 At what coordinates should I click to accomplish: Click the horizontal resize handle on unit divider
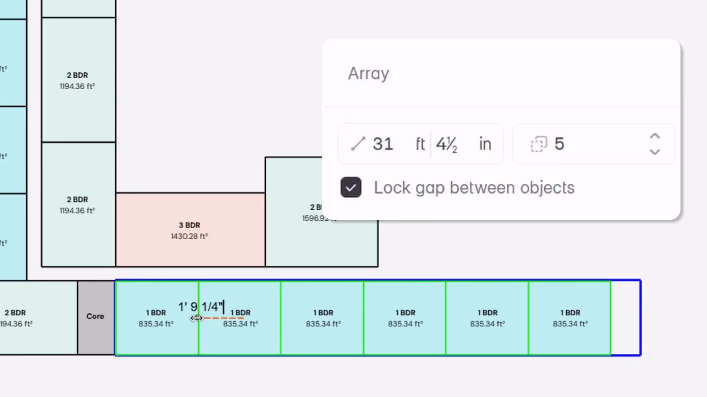[x=196, y=318]
